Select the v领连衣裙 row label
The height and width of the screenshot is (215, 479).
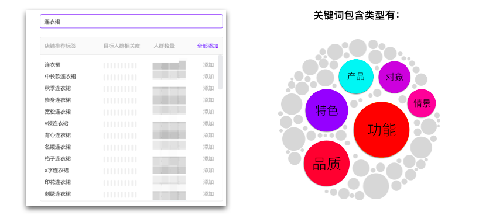pyautogui.click(x=57, y=123)
